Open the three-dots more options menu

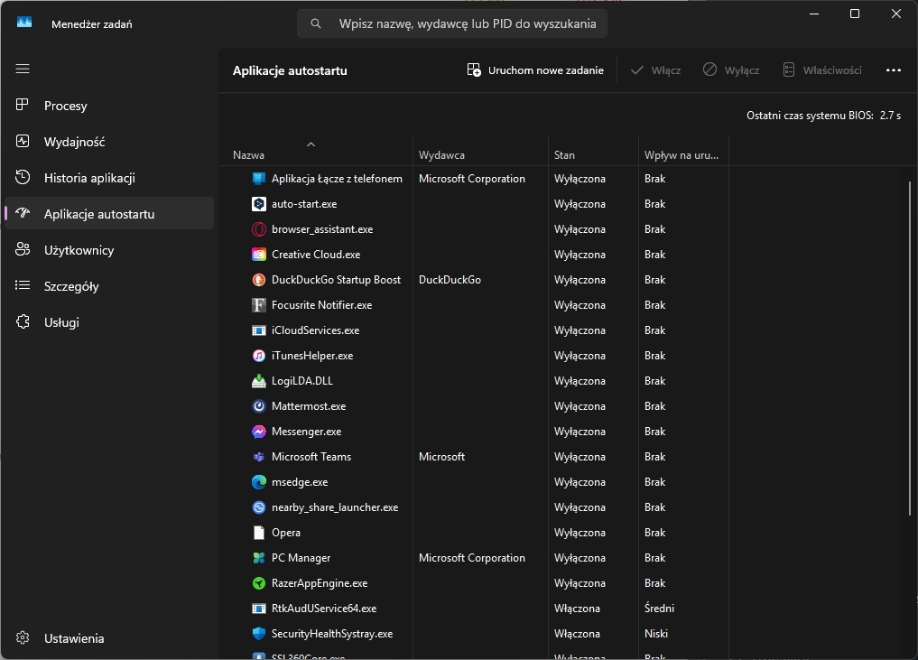coord(894,70)
